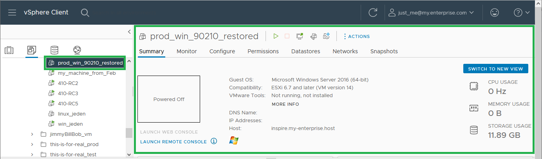Click info icon beside Launch Remote Console
The width and height of the screenshot is (542, 159).
(213, 141)
